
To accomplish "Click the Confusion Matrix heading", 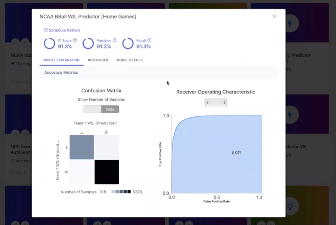I will click(101, 91).
